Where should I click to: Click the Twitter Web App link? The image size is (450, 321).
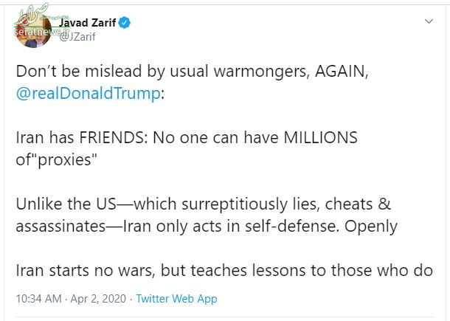(x=176, y=299)
